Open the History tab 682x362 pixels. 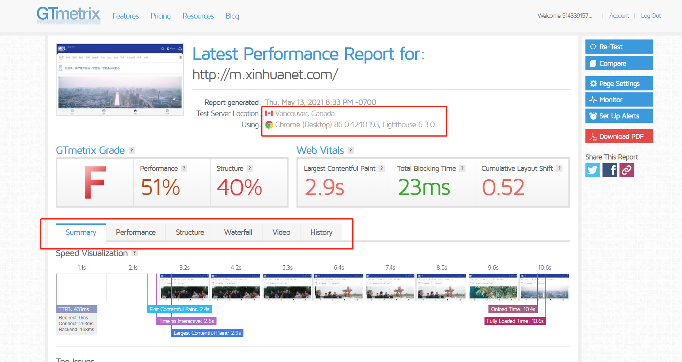click(x=321, y=232)
